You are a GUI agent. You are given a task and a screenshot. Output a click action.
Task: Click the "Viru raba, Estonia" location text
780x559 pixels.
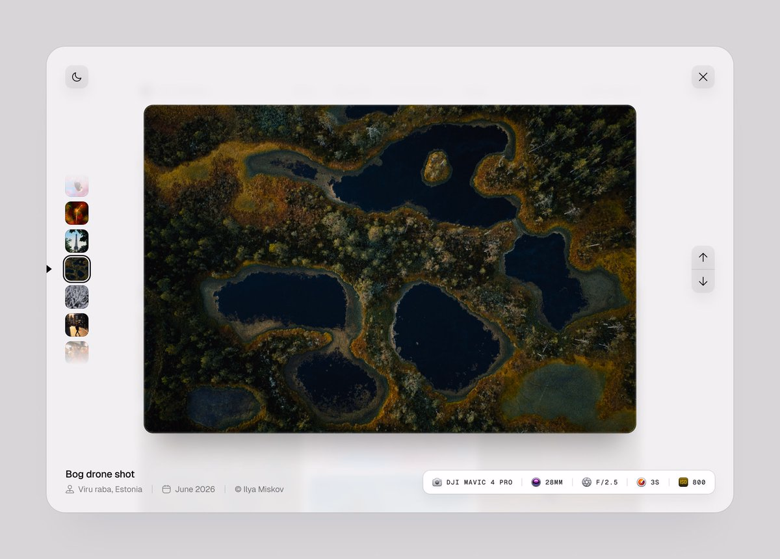pyautogui.click(x=110, y=489)
